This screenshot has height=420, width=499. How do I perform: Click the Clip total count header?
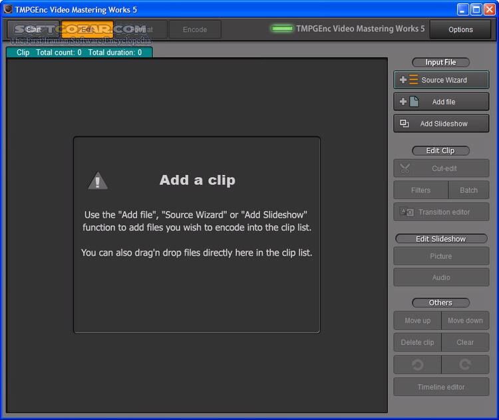tap(79, 52)
